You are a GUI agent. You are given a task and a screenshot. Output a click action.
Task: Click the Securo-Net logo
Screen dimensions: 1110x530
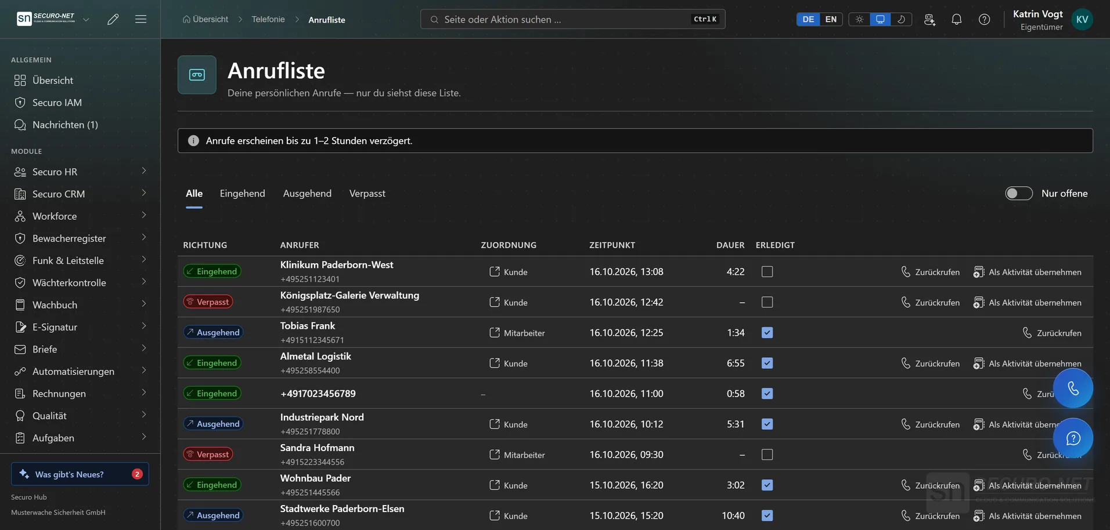tap(46, 19)
